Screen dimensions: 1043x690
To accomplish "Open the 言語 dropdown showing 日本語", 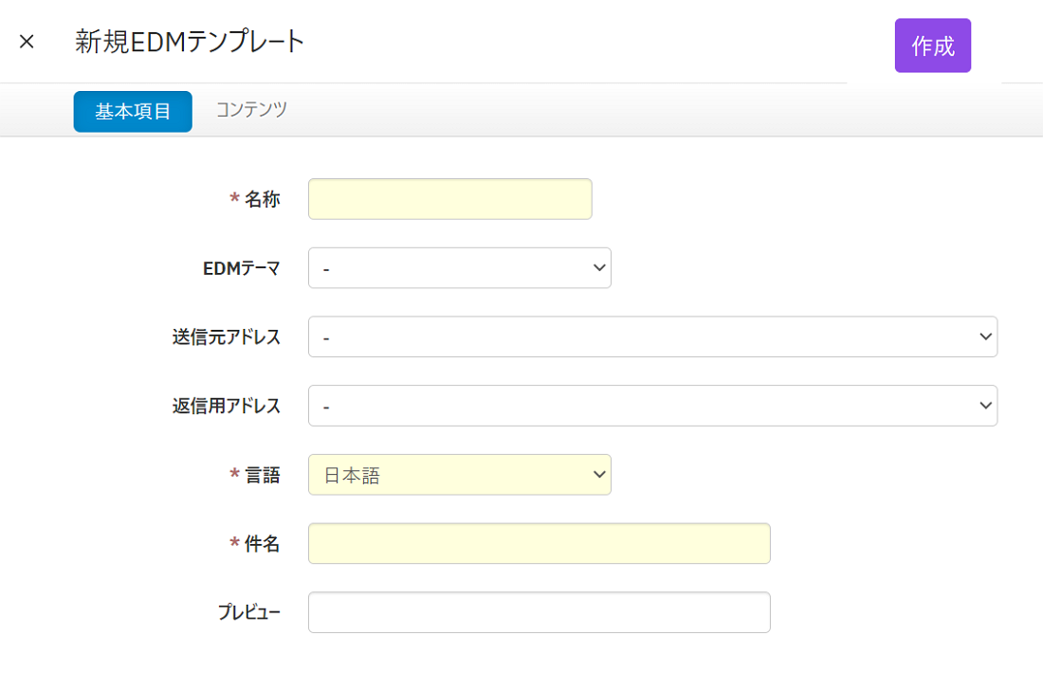I will [x=459, y=475].
